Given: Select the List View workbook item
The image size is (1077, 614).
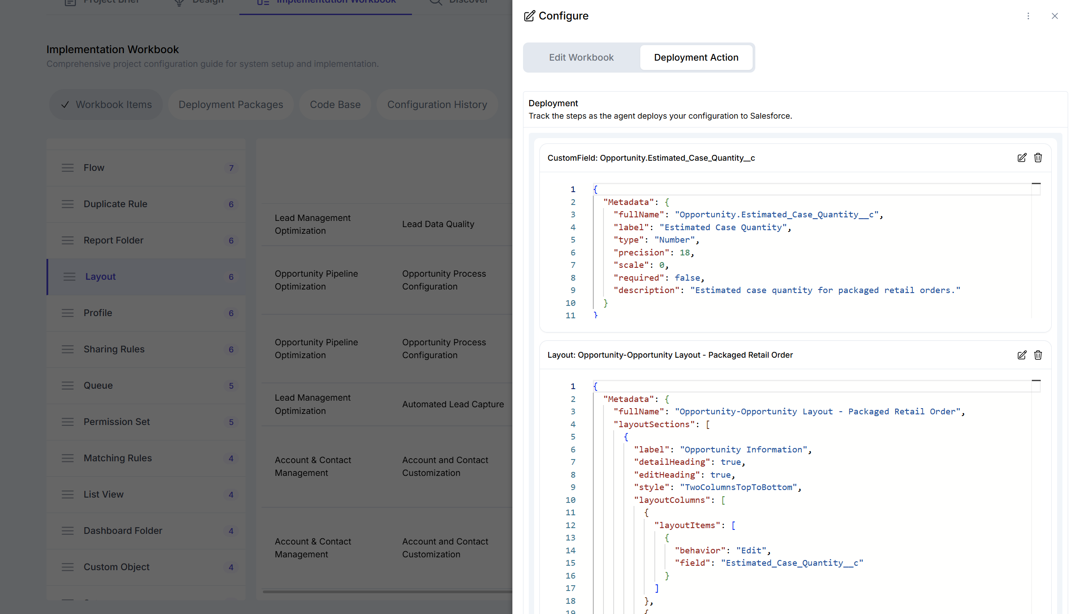Looking at the screenshot, I should (x=146, y=494).
